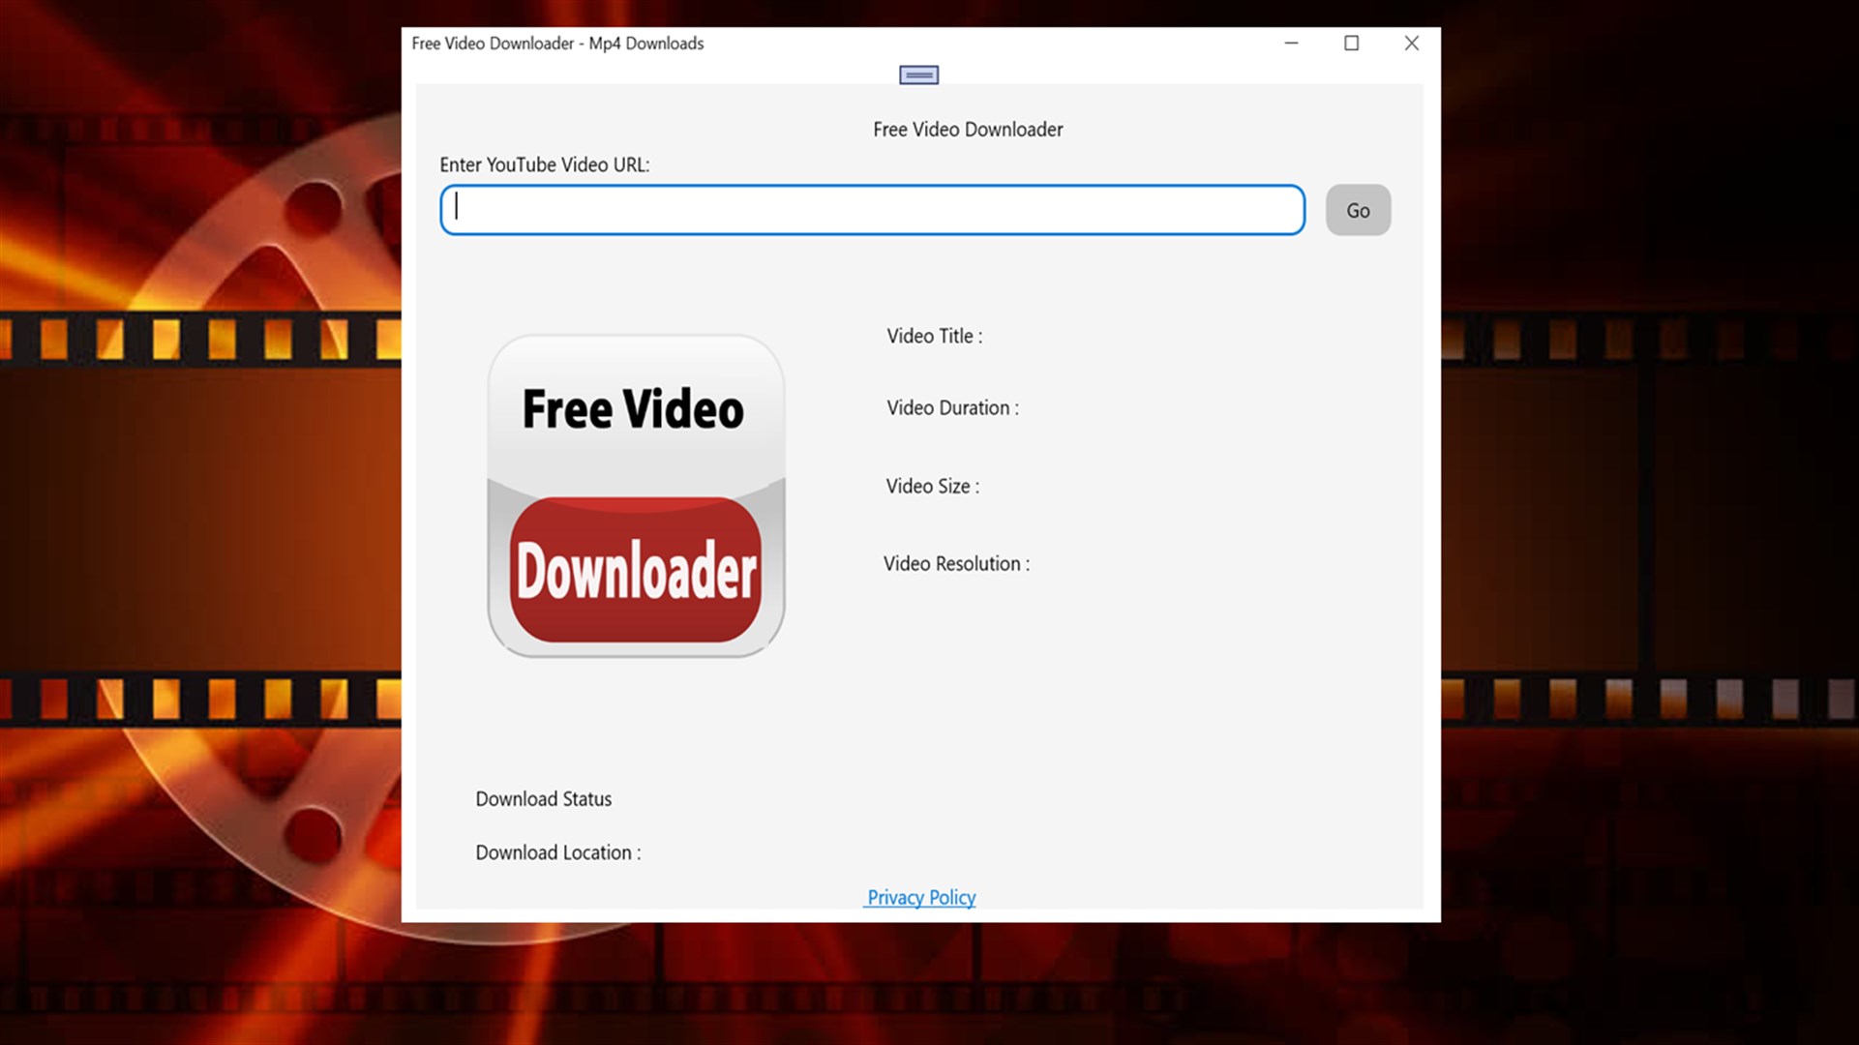Click inside the YouTube video URL field
This screenshot has height=1045, width=1859.
[871, 209]
